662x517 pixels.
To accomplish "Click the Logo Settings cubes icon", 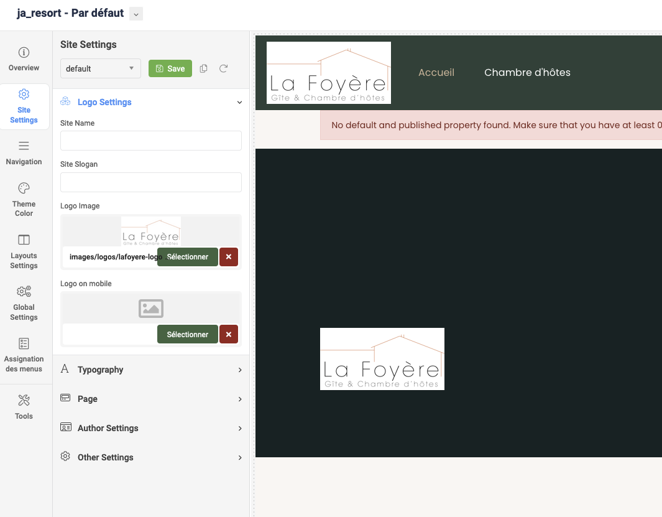I will coord(65,101).
